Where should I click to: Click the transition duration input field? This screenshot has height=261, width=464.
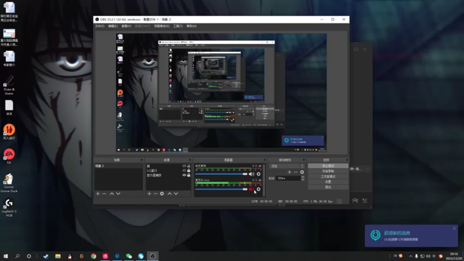click(x=288, y=178)
